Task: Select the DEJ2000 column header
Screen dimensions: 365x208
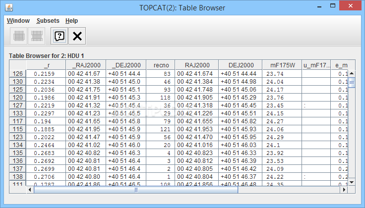Action: (x=241, y=65)
